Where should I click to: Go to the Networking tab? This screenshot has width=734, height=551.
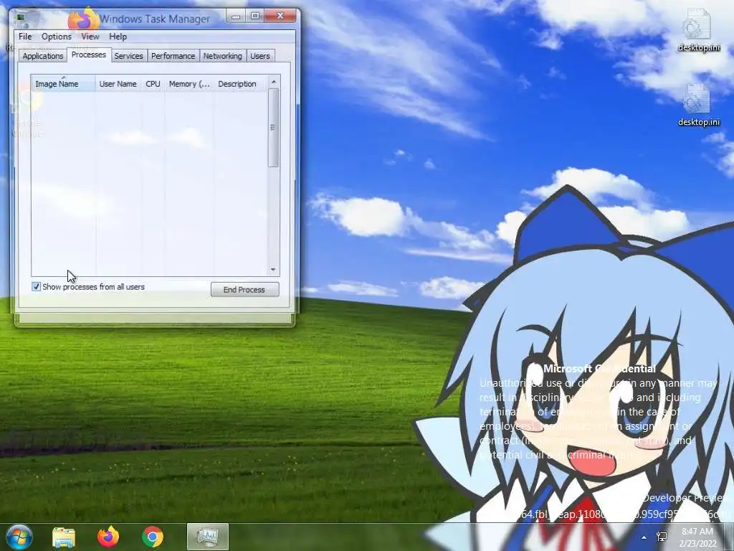(222, 56)
